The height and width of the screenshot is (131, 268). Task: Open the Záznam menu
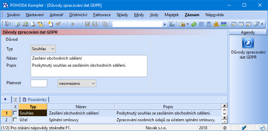click(x=192, y=15)
